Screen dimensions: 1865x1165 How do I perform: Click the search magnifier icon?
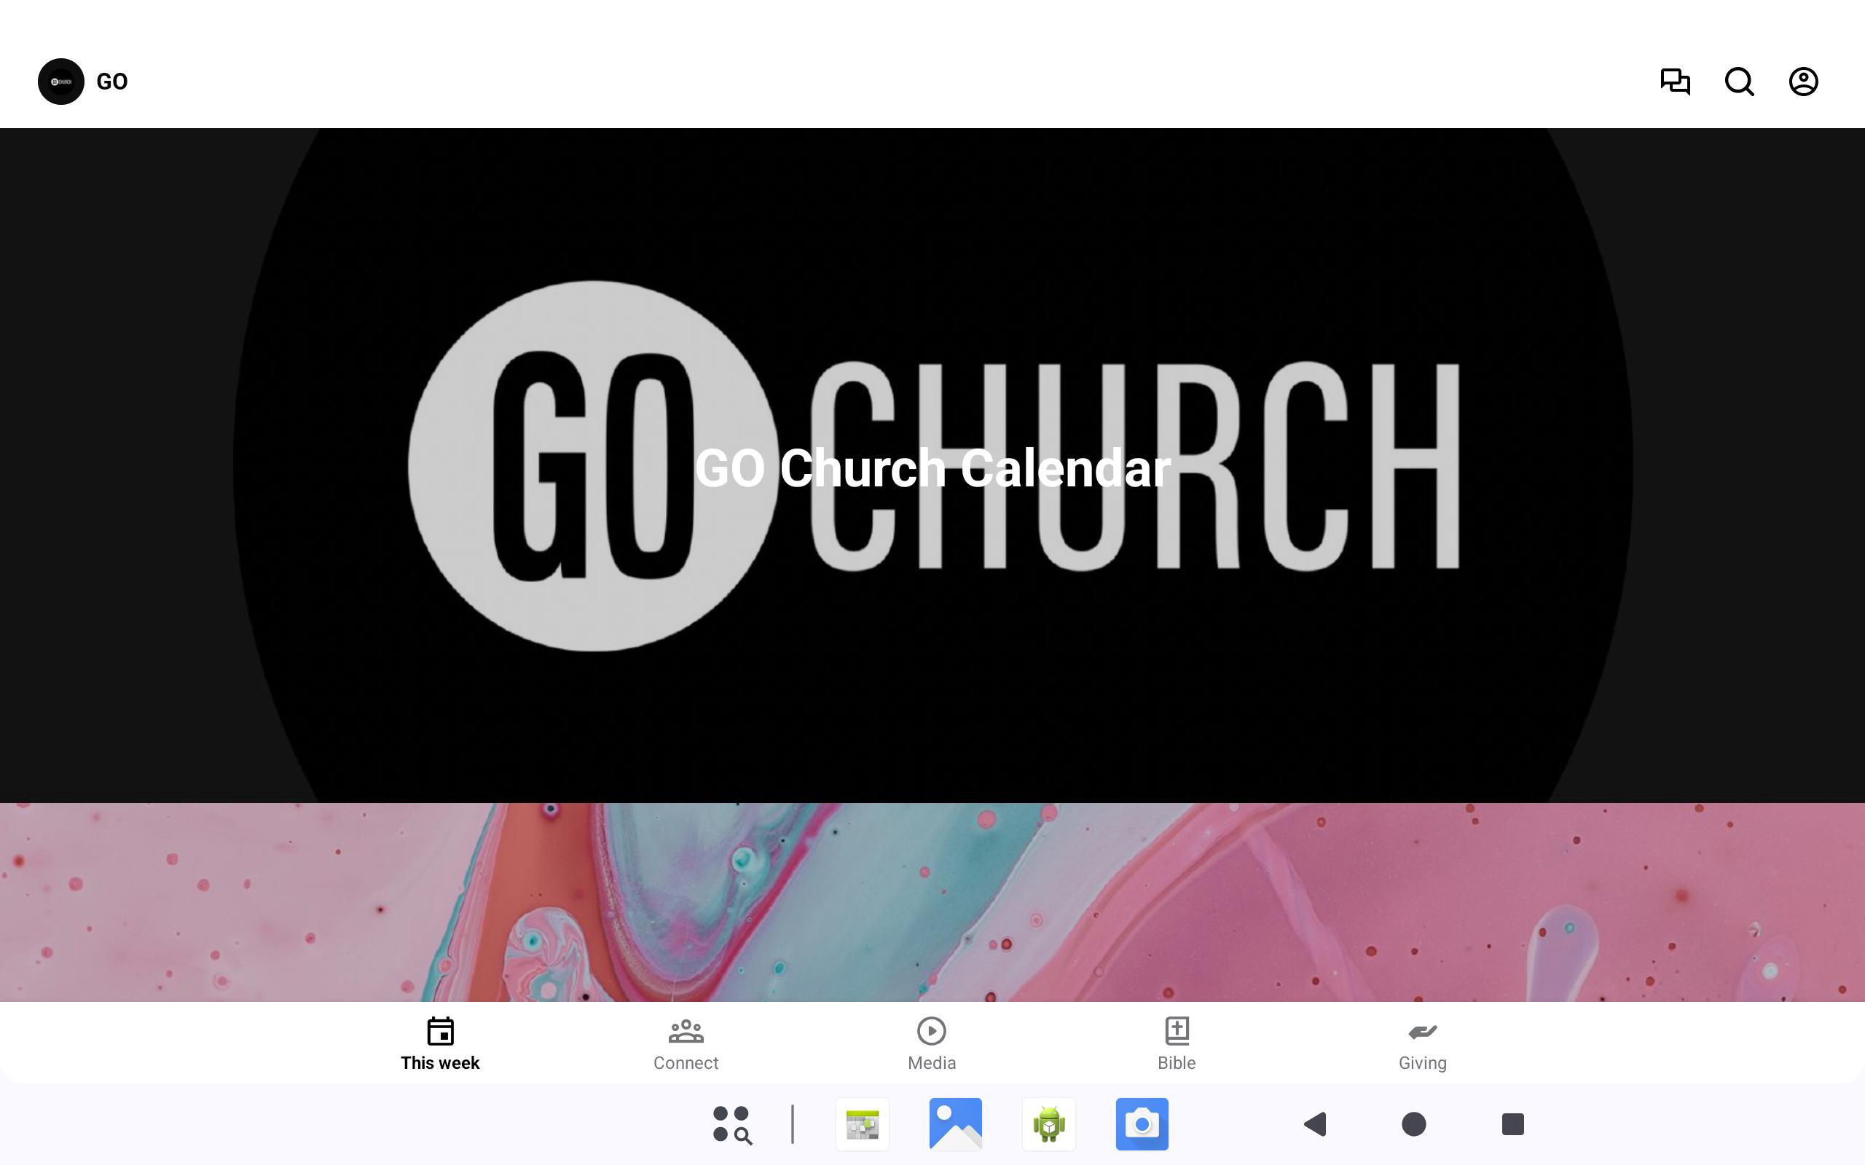tap(1740, 82)
